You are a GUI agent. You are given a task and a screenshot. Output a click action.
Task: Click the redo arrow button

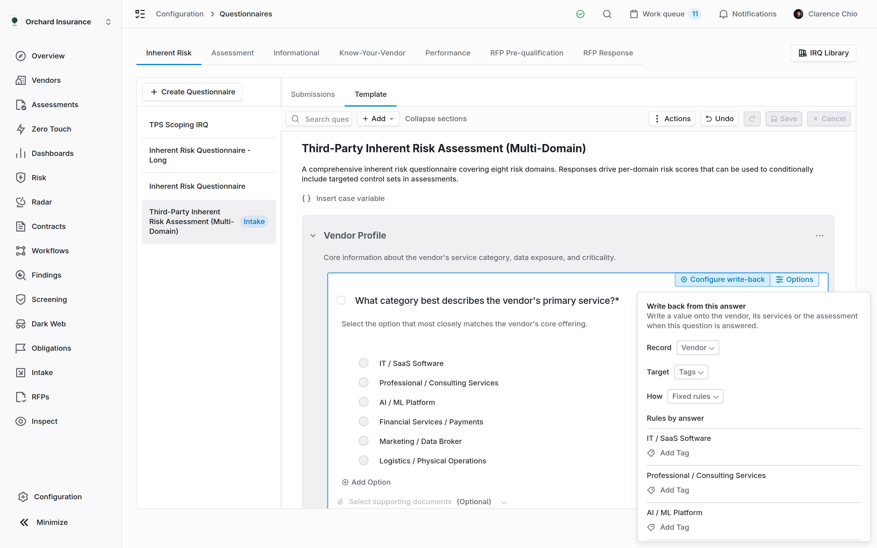point(752,119)
